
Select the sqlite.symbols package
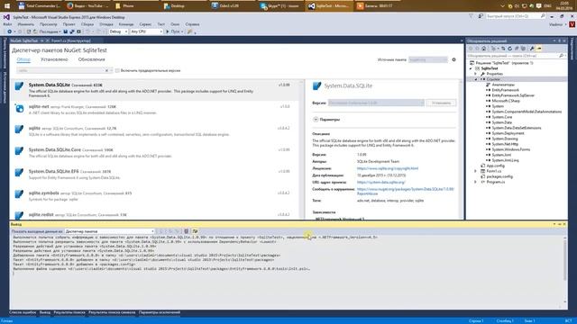154,196
